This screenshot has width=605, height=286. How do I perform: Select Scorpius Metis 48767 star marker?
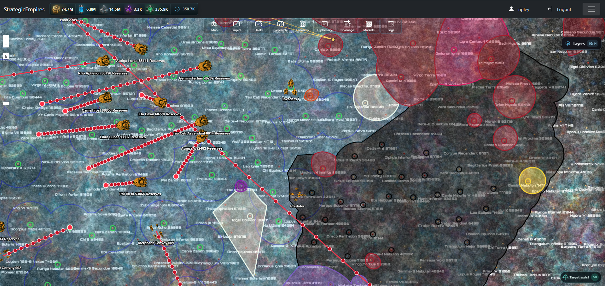point(30,224)
